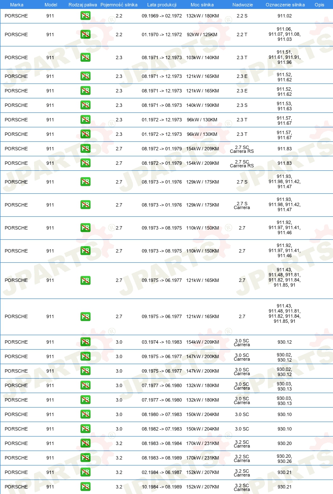Click the power value 140kW / 190KM
This screenshot has width=333, height=494.
coord(202,105)
